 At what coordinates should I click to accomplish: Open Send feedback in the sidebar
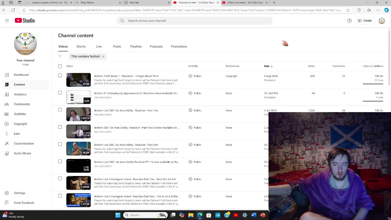tap(24, 203)
